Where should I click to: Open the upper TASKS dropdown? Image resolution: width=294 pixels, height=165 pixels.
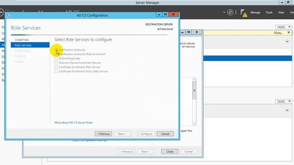(x=283, y=27)
